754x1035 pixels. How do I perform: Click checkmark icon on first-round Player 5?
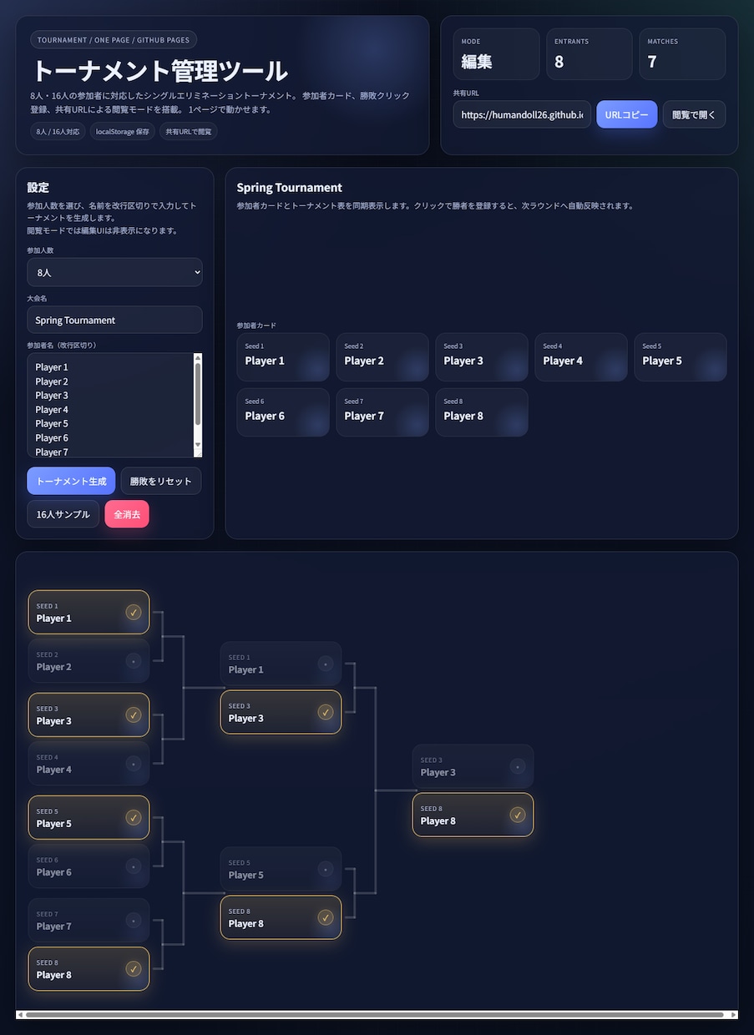[x=134, y=818]
